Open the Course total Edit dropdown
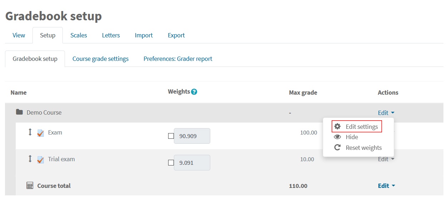Screen dimensions: 447x200 pos(387,185)
